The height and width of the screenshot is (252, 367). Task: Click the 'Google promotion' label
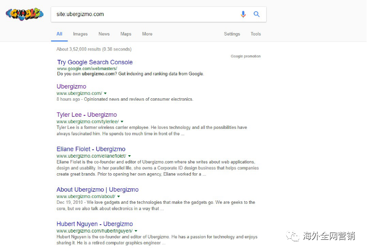tap(245, 56)
